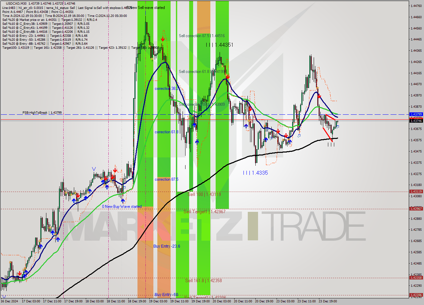Viewport: 424px width, 305px height.
Task: Select 1.42585 on the price axis
Action: 416,252
